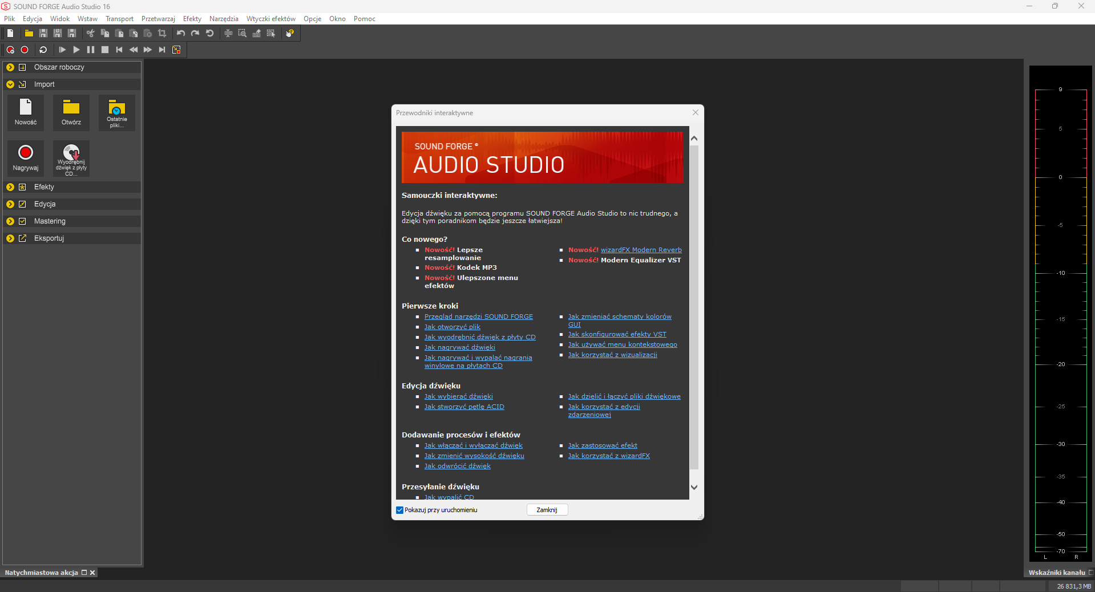Click the 26 831,3 MB status text
The image size is (1095, 592).
pyautogui.click(x=1074, y=586)
